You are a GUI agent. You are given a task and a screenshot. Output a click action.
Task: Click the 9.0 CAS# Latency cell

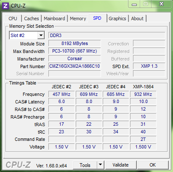point(116,101)
